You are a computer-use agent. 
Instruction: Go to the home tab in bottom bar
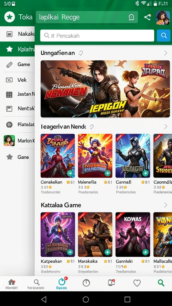coord(12,284)
